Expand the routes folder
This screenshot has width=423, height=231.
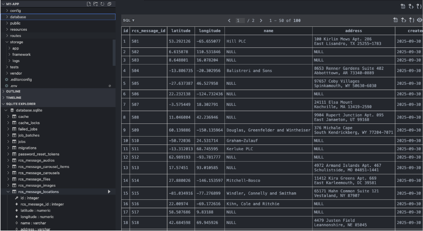7,36
